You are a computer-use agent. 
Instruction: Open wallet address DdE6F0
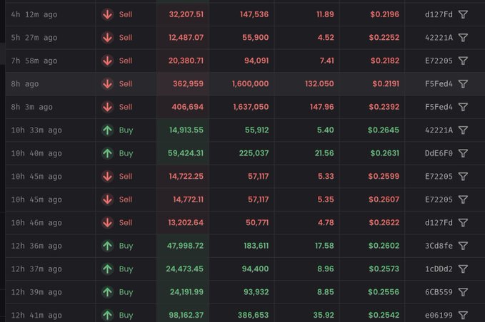(x=439, y=153)
